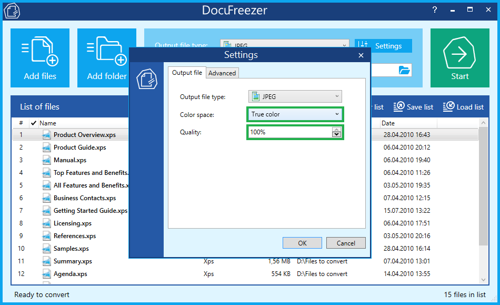The image size is (500, 305).
Task: Open Settings in the main toolbar
Action: (383, 46)
